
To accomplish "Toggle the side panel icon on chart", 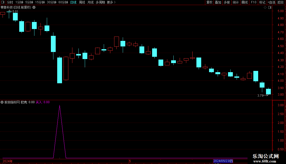I will click(x=270, y=8).
